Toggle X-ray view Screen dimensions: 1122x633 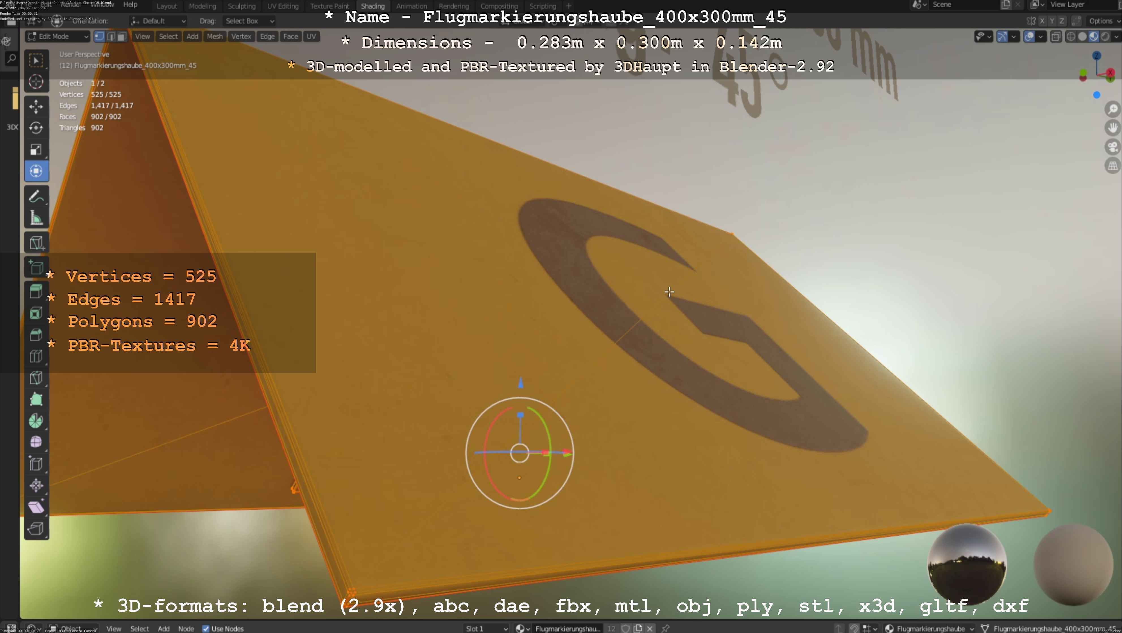point(1056,36)
